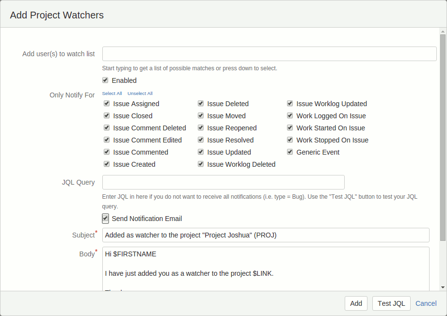Click the scrollbar down arrow
Screen dimensions: 447x316
click(443, 287)
